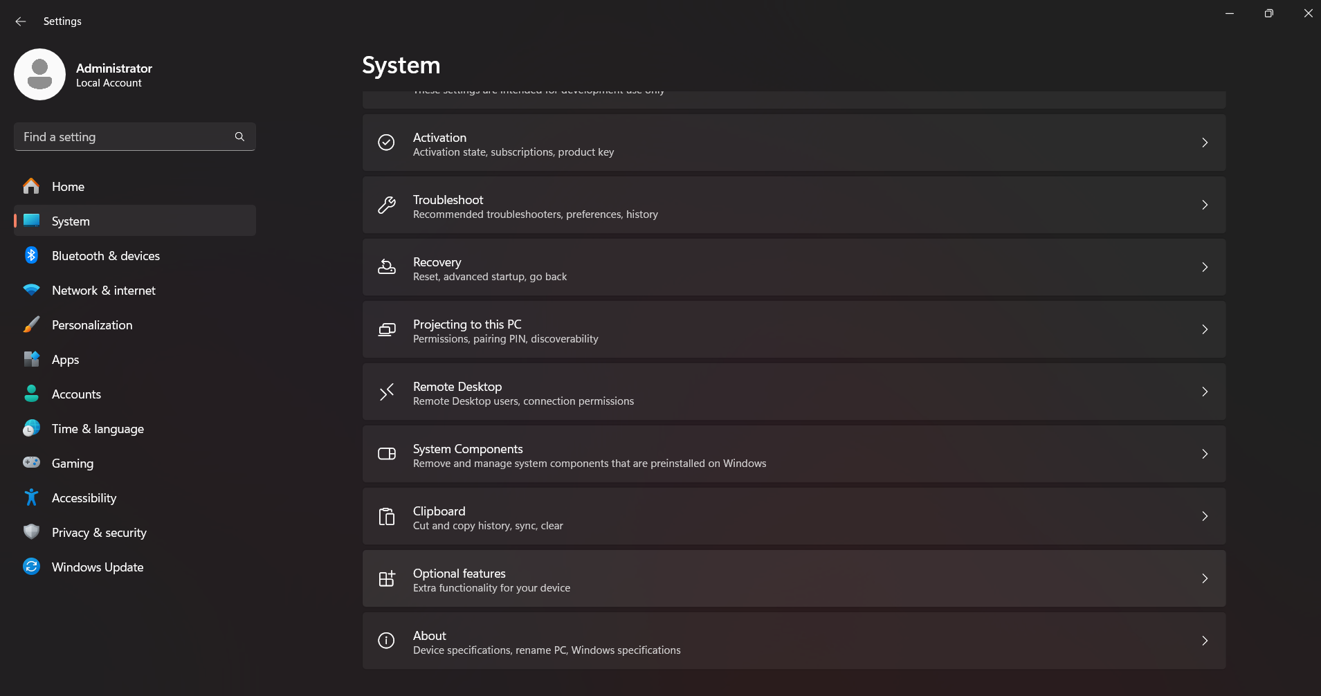Image resolution: width=1321 pixels, height=696 pixels.
Task: Click the Troubleshoot wrench icon
Action: (x=386, y=205)
